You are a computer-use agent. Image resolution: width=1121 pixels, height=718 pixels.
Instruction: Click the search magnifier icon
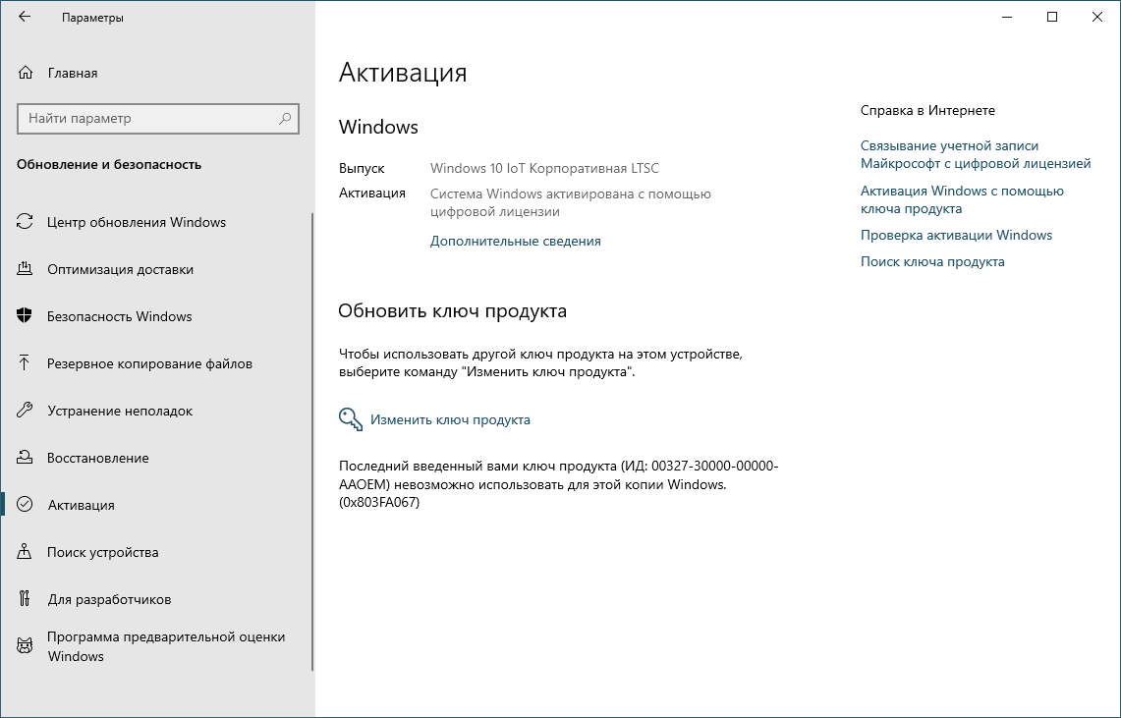[x=285, y=119]
